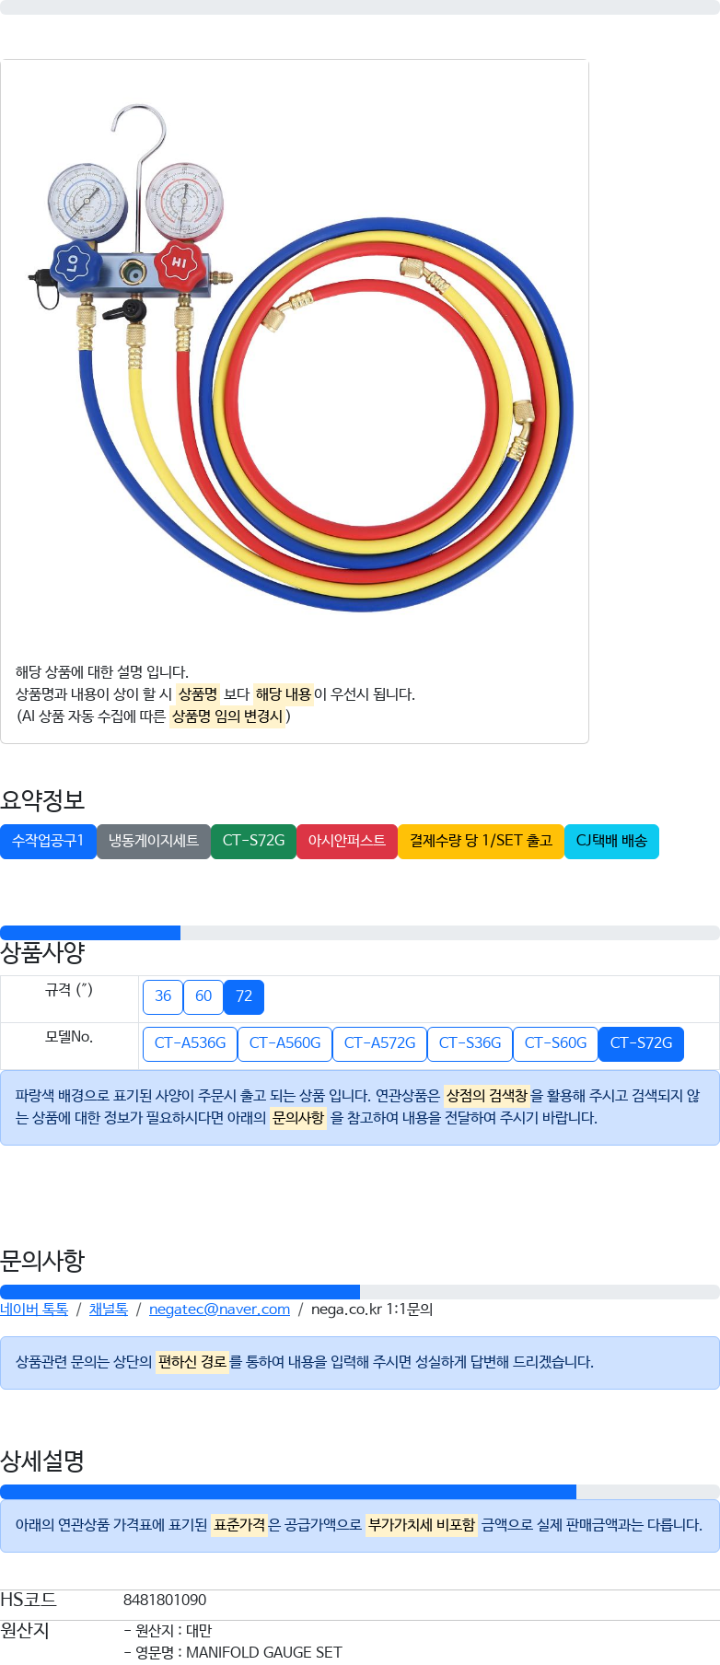
Task: Click the CJ택배 배송 shipping tag
Action: coord(611,842)
